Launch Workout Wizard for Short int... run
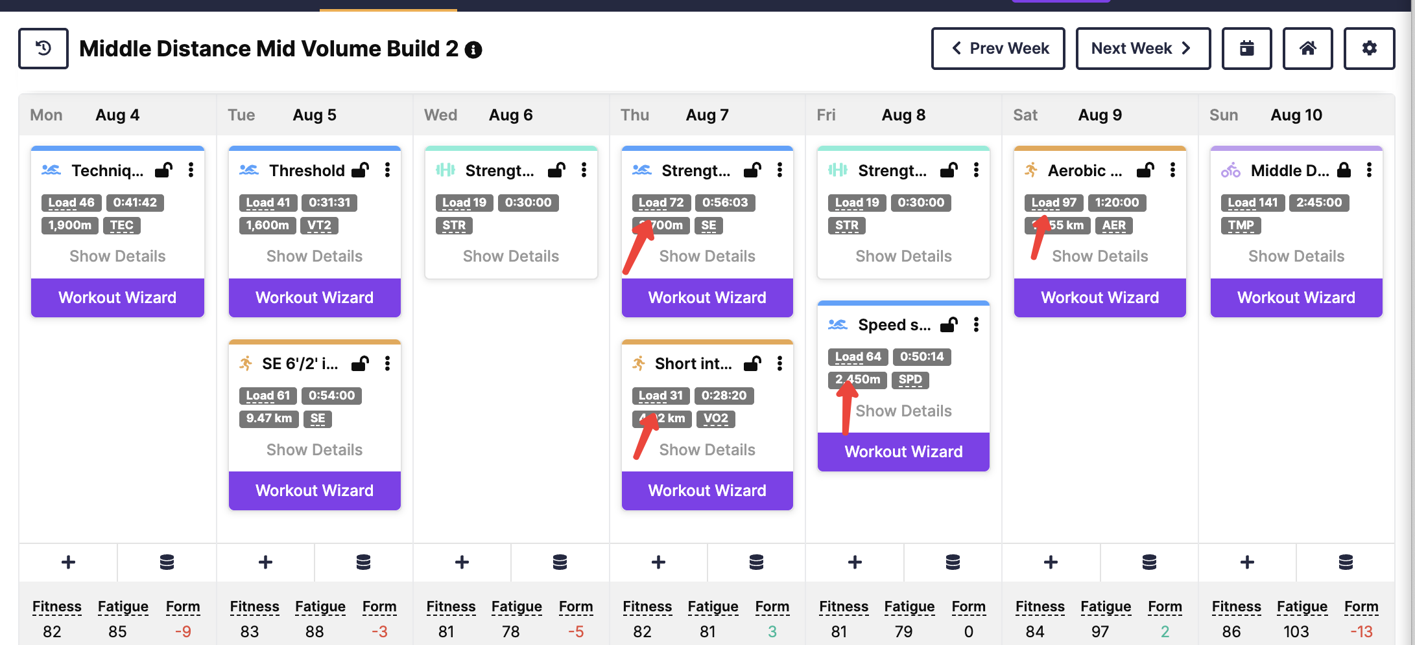This screenshot has width=1415, height=645. (707, 491)
